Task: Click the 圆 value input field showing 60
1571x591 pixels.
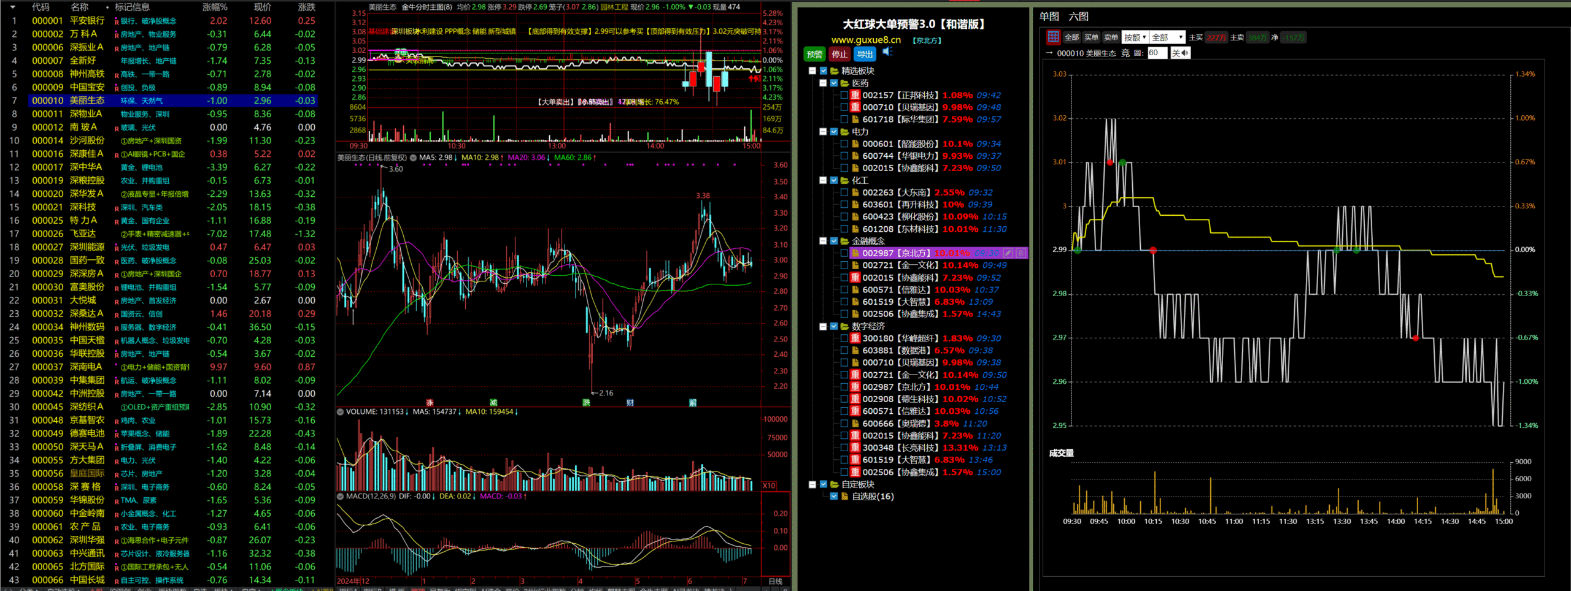Action: [x=1157, y=53]
